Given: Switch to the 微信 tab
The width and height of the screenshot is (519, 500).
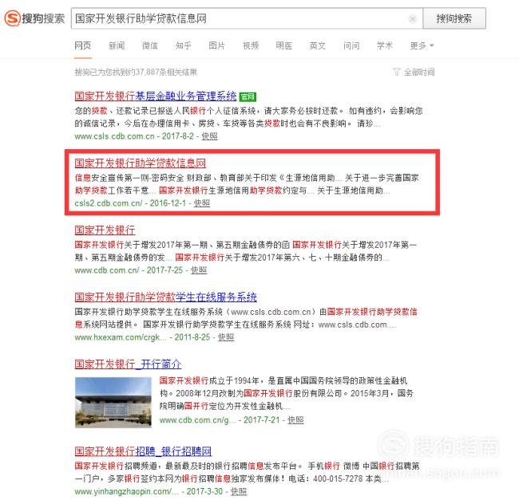Looking at the screenshot, I should pos(150,45).
